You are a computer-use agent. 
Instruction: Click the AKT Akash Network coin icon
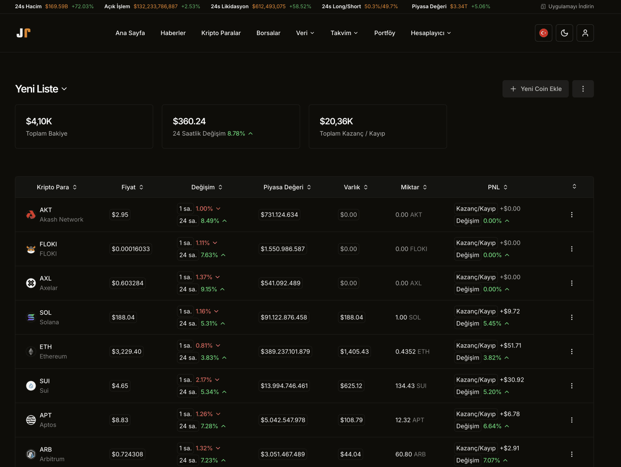pos(31,214)
